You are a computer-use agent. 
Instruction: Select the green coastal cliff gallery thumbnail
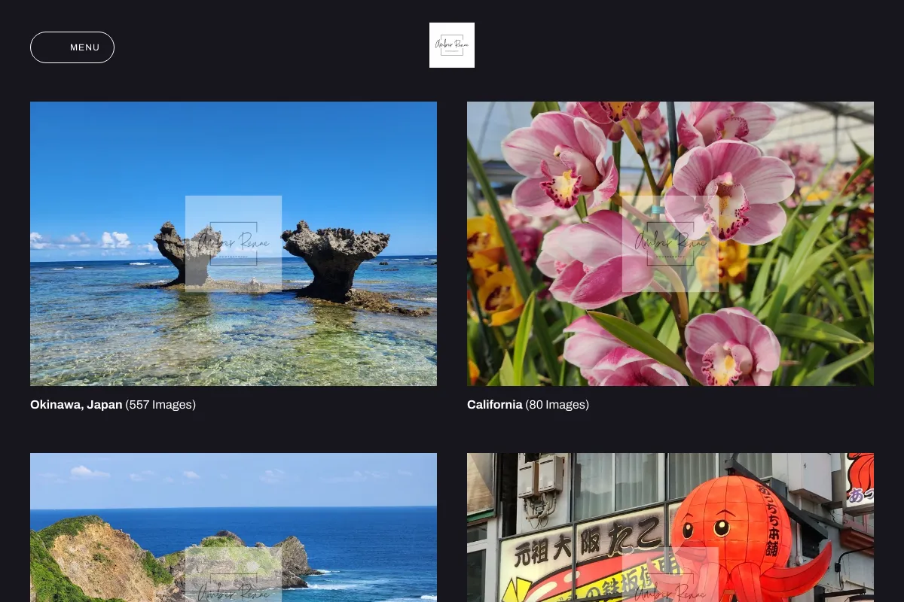pyautogui.click(x=234, y=528)
